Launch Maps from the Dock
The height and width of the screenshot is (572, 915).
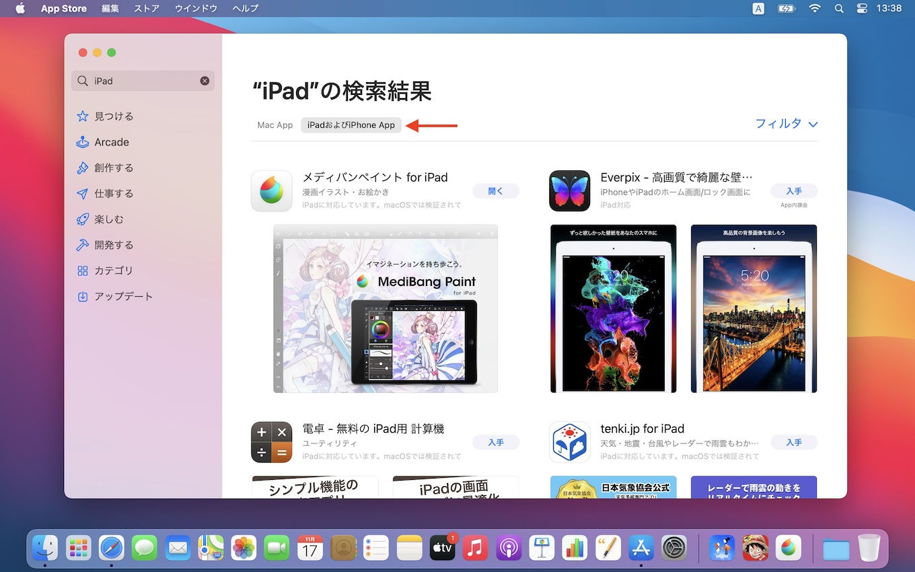pos(211,548)
